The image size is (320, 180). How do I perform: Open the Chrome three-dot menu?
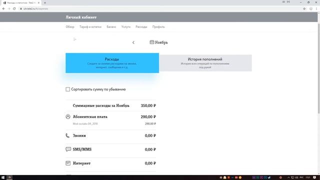316,9
